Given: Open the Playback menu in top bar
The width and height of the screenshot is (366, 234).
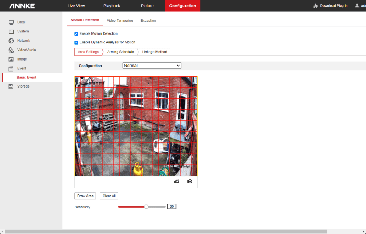Looking at the screenshot, I should [x=112, y=6].
